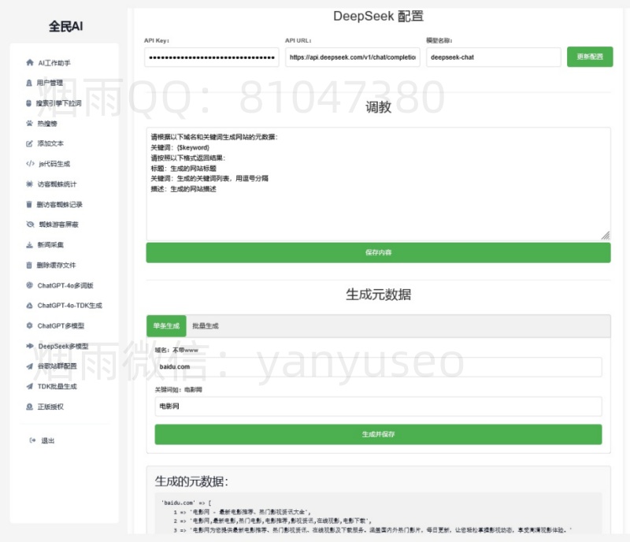Click the 模型名称 field containing deepseek-chat
630x542 pixels.
494,57
